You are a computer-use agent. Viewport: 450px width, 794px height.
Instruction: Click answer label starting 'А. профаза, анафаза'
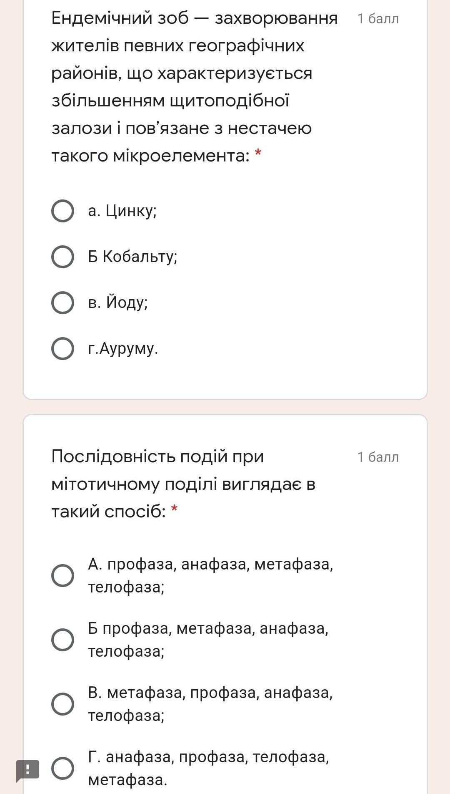(x=210, y=575)
